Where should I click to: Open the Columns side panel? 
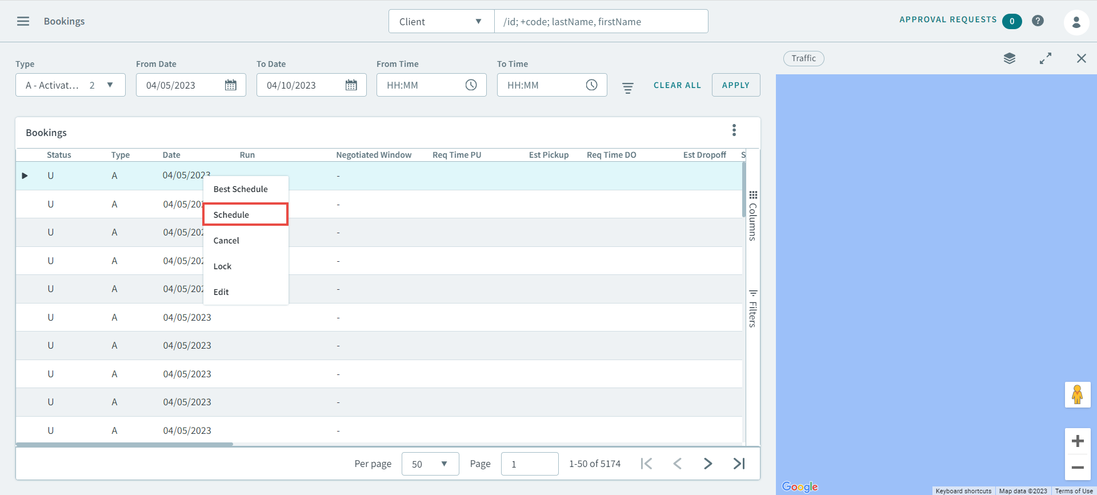click(x=753, y=215)
